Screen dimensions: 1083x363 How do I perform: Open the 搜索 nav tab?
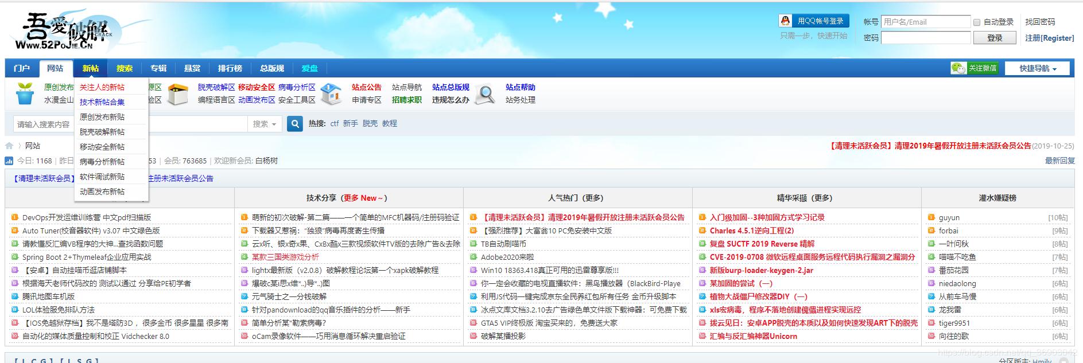(x=125, y=68)
